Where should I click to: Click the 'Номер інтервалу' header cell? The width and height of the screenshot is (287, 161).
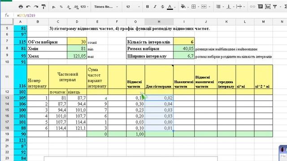pyautogui.click(x=38, y=77)
